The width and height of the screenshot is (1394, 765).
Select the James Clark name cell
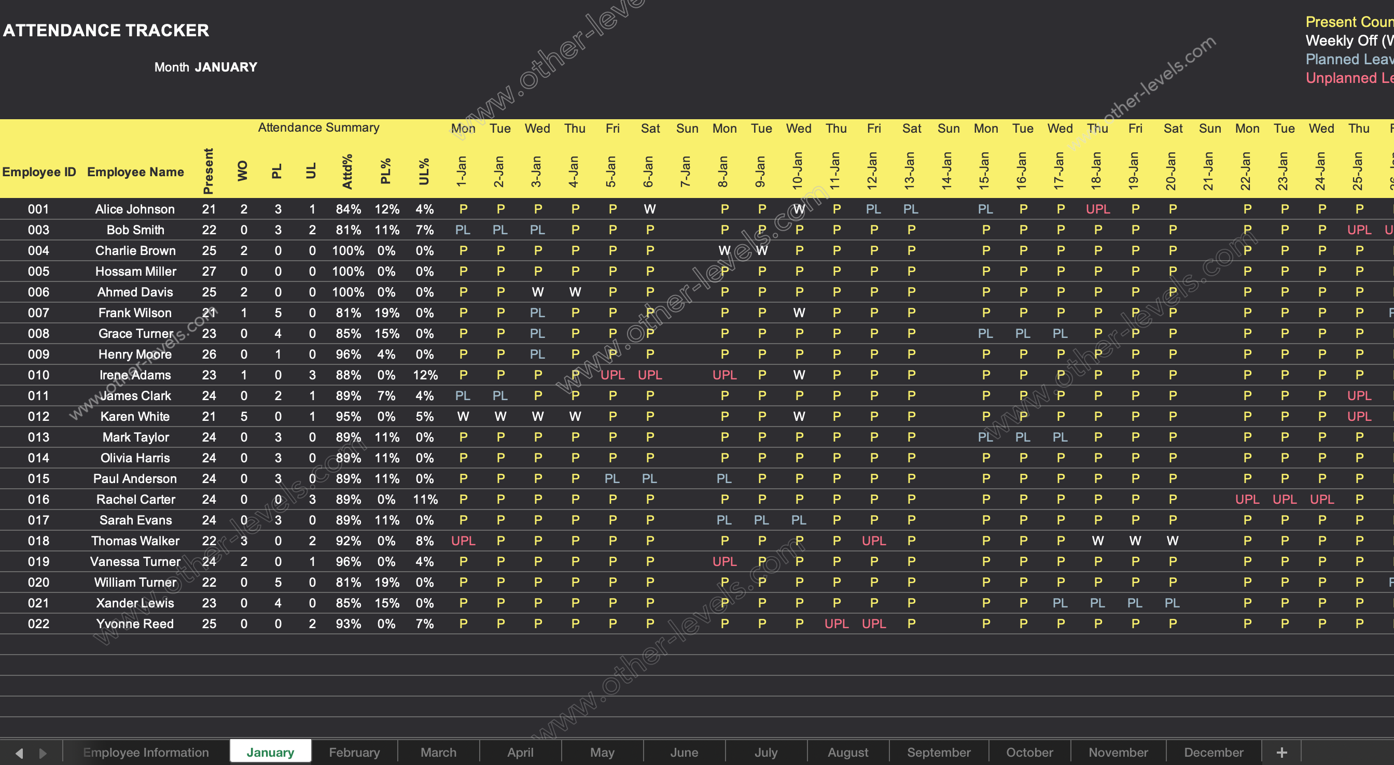point(135,395)
